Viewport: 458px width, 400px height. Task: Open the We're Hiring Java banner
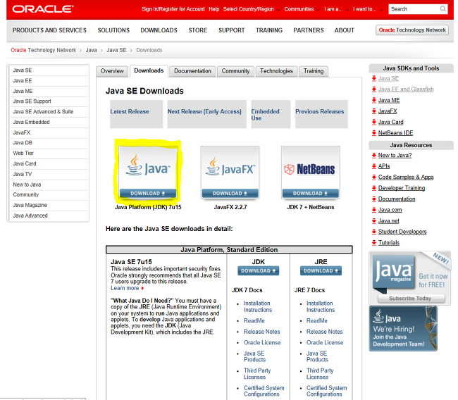click(403, 328)
